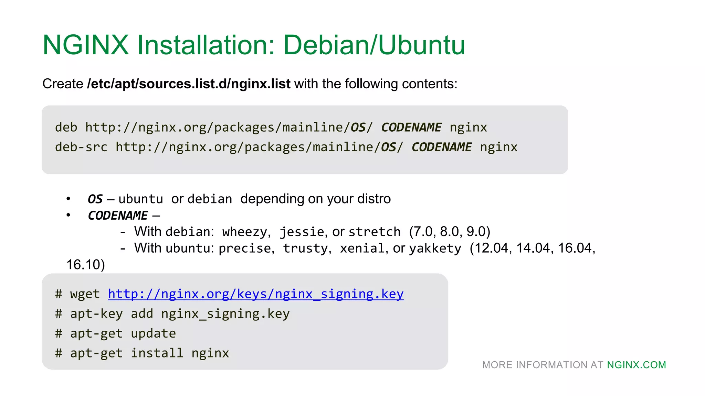Click the word wheezy in debian list
The height and width of the screenshot is (396, 705).
[244, 232]
